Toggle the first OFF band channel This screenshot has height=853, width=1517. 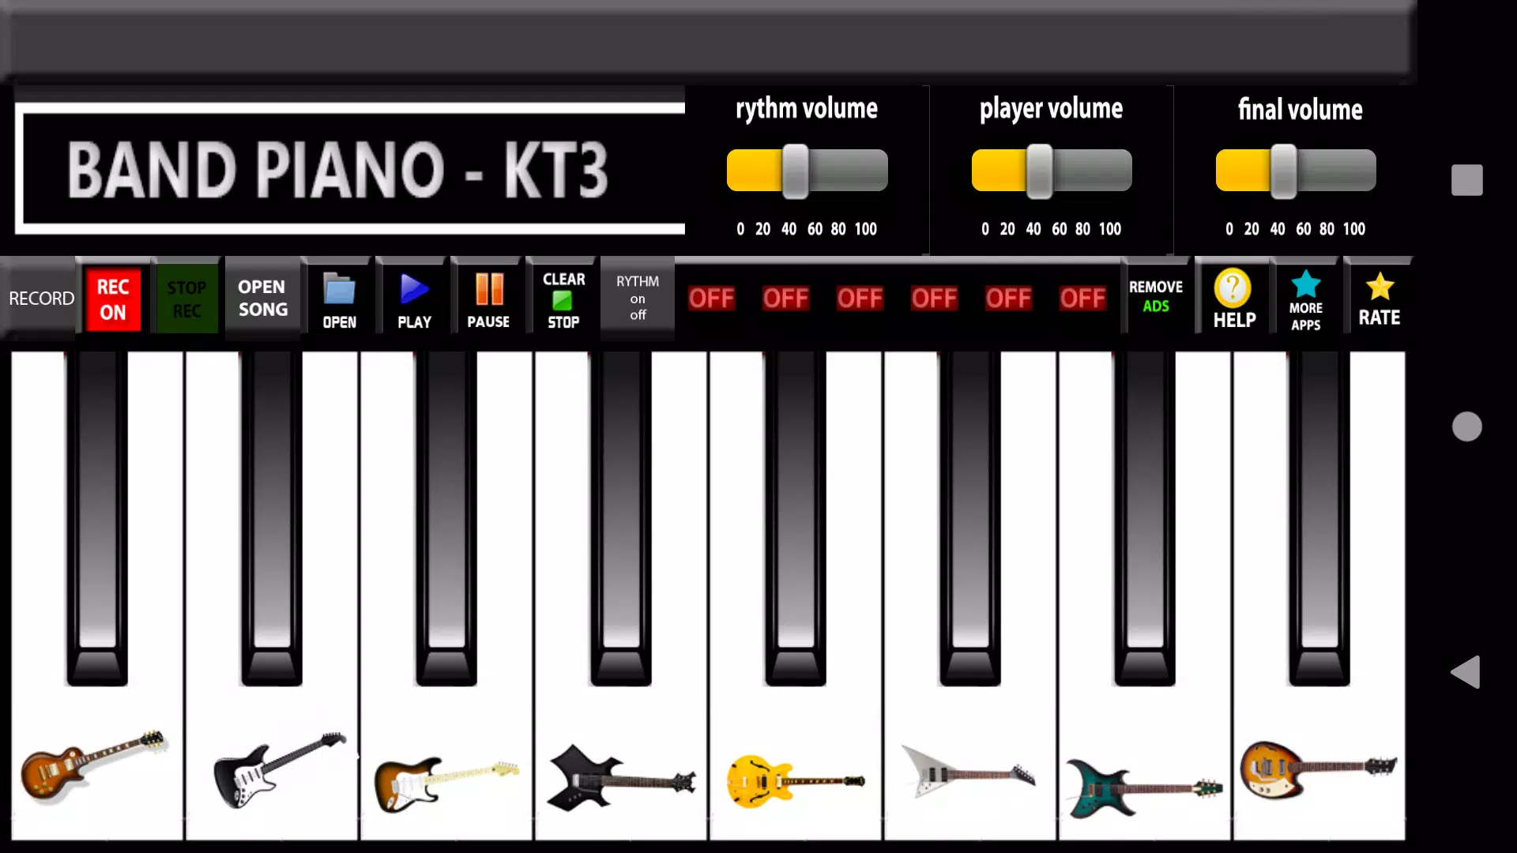(x=712, y=299)
